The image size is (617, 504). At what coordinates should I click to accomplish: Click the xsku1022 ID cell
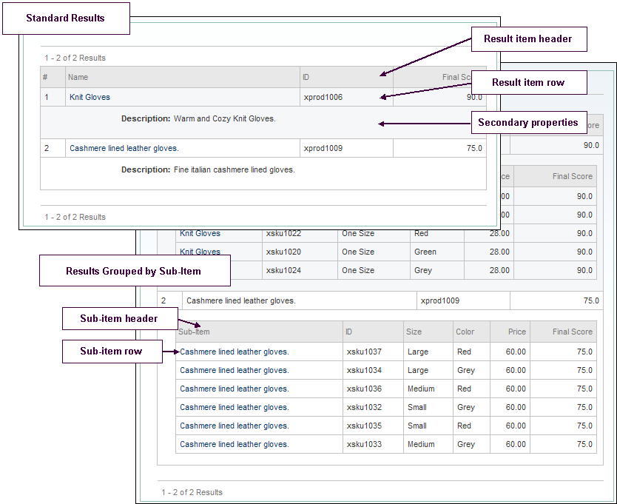pos(300,233)
